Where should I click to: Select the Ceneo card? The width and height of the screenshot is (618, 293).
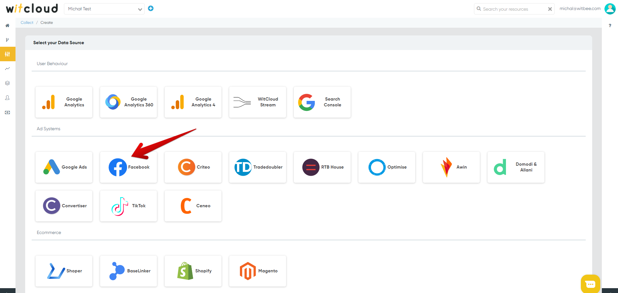(193, 206)
